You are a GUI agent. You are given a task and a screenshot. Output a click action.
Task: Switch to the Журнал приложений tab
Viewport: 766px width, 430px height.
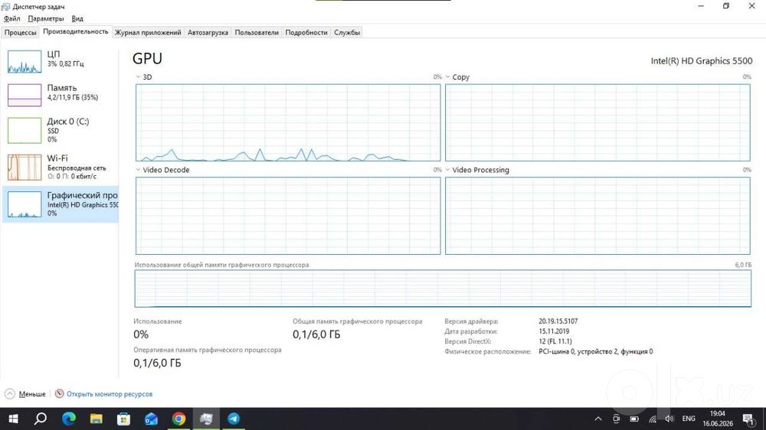pos(148,32)
